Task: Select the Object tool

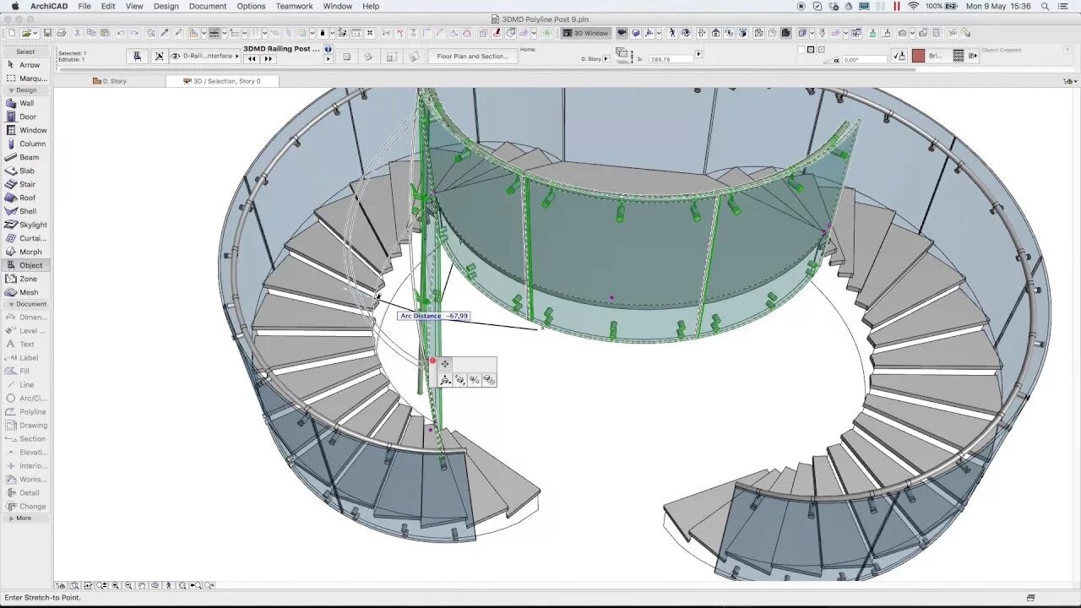Action: pos(25,265)
